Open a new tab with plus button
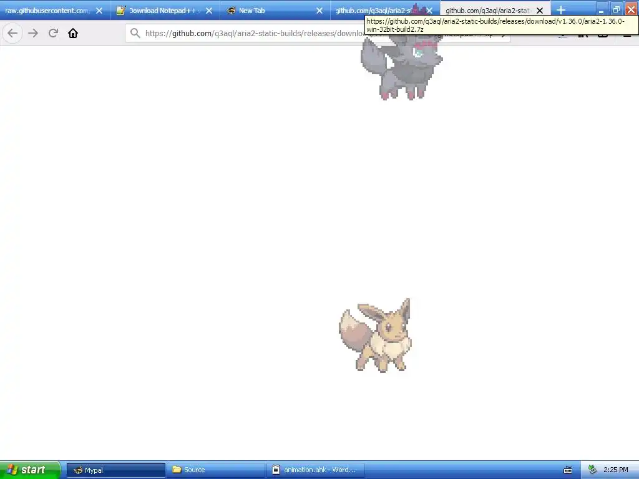639x479 pixels. point(561,10)
